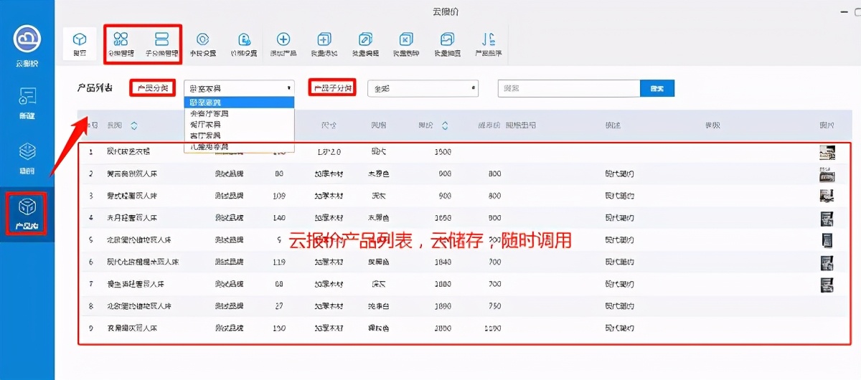
Task: Click the value 140 in row 4
Action: pos(280,218)
